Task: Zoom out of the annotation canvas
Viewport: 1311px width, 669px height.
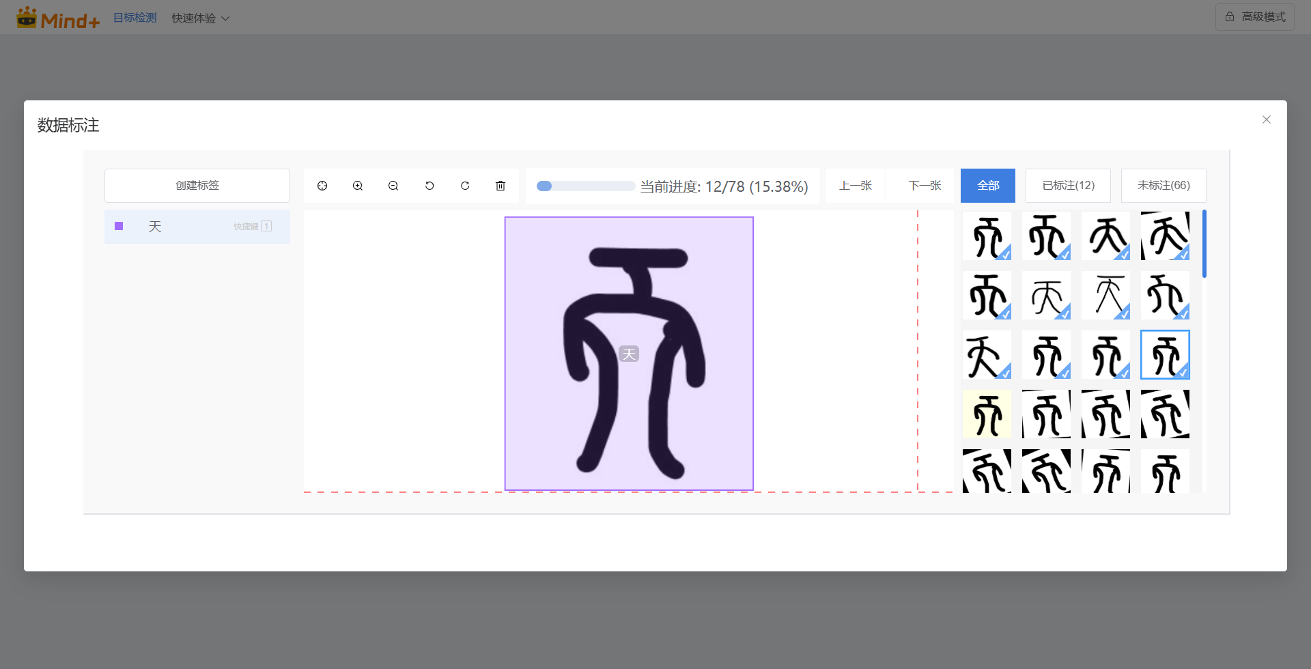Action: (x=393, y=185)
